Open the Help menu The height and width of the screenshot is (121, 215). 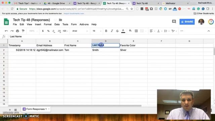(94, 25)
